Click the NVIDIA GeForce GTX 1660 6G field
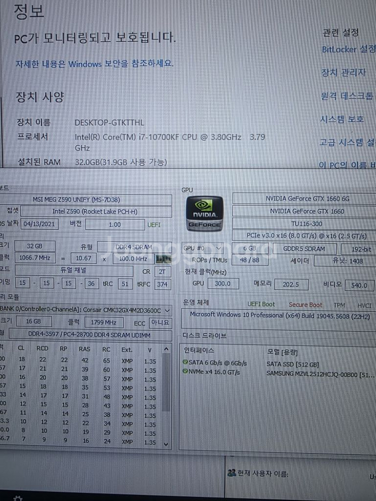 (304, 198)
